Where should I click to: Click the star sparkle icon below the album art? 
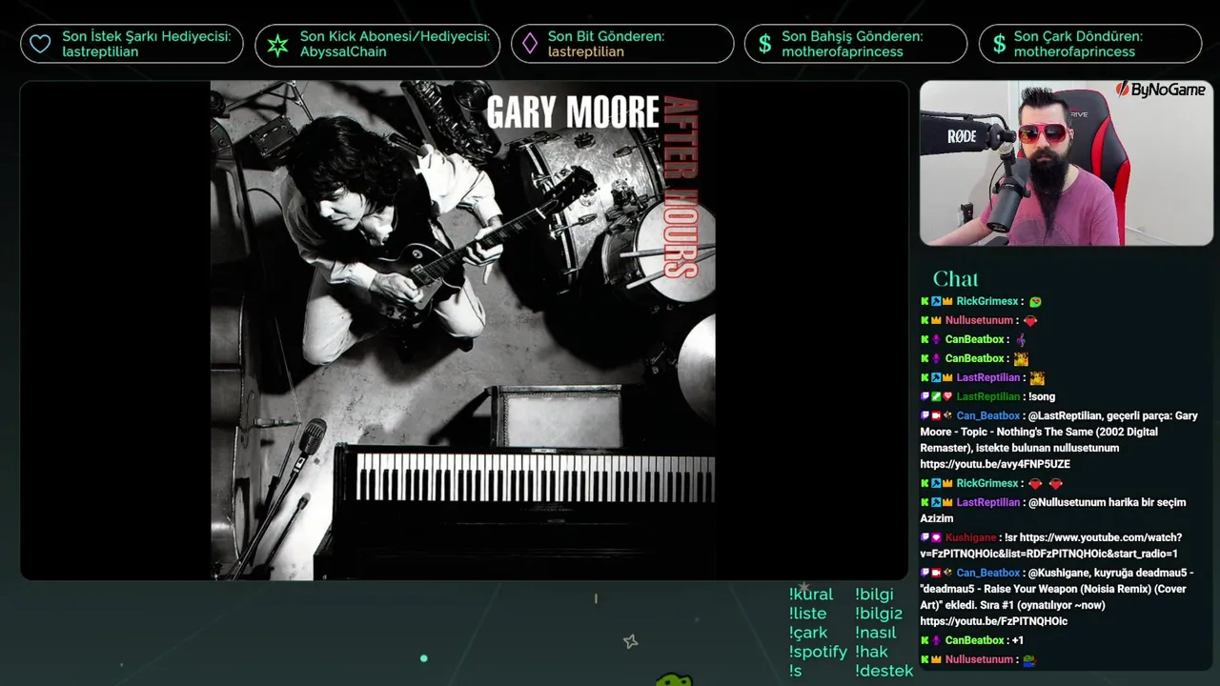[630, 642]
